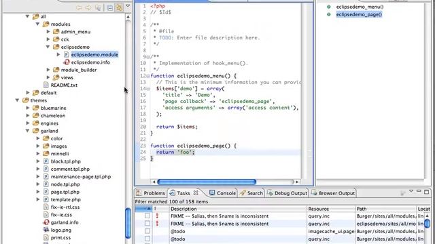The width and height of the screenshot is (435, 244).
Task: Click the Problems tab icon
Action: (139, 192)
